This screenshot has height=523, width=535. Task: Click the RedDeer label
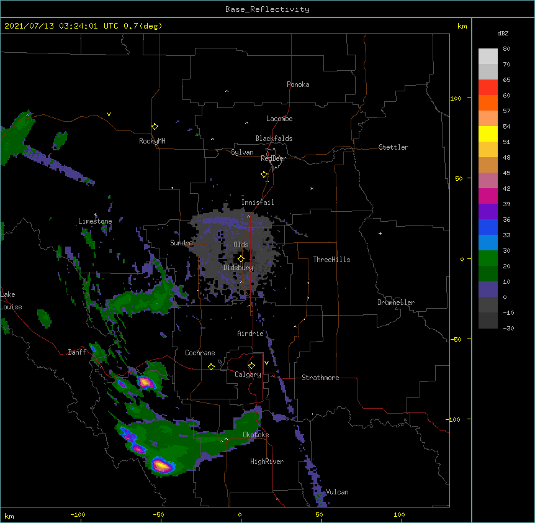coord(273,158)
